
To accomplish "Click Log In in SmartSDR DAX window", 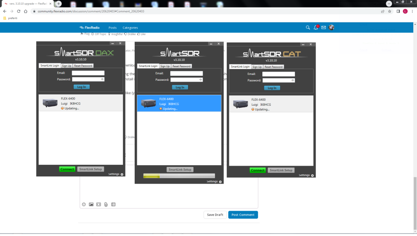I will [x=82, y=87].
